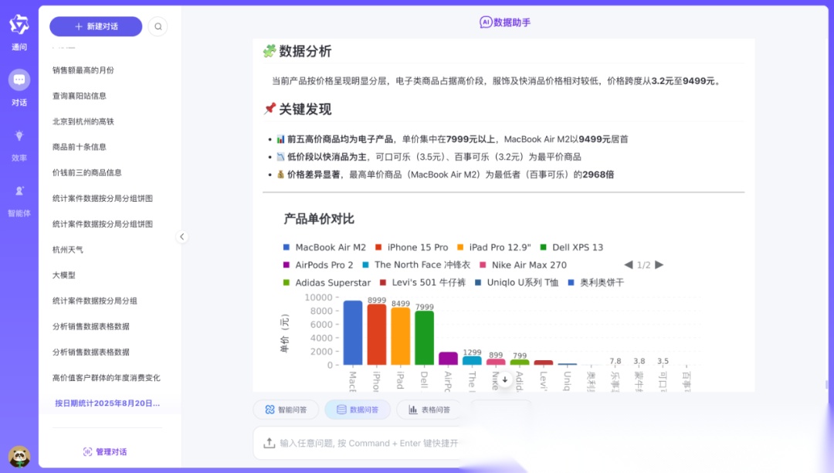Open conversation 商品前十条信息
The width and height of the screenshot is (834, 473).
click(80, 147)
